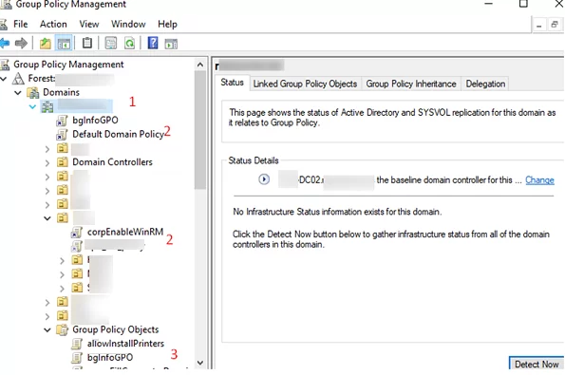This screenshot has height=375, width=565.
Task: Click the Group Policy Objects container icon
Action: click(63, 329)
